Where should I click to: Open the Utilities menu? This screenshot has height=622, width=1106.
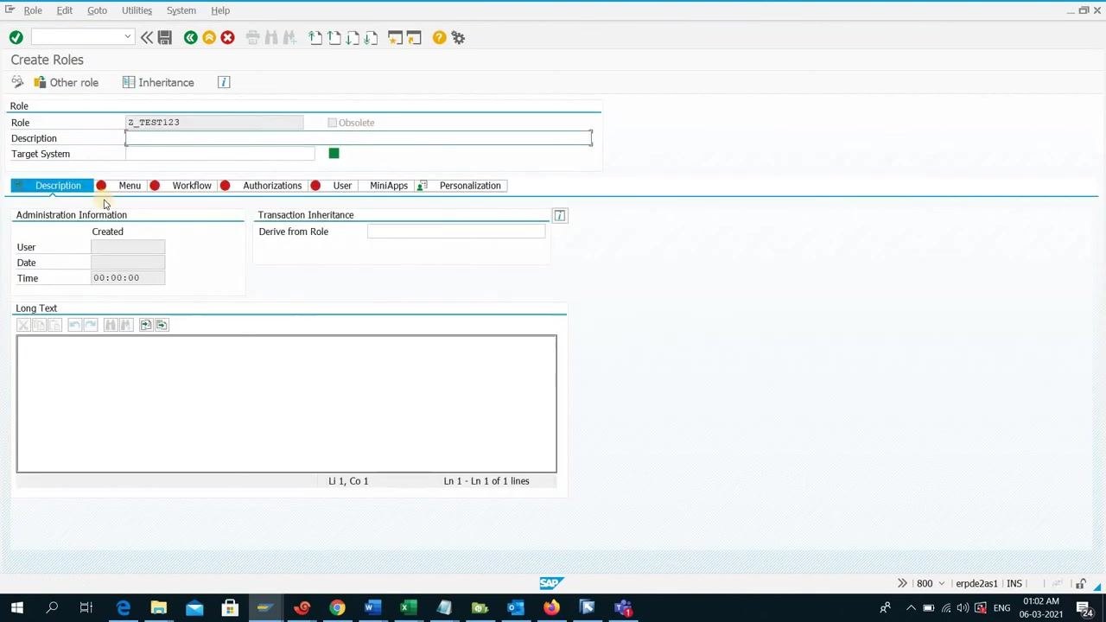[137, 10]
